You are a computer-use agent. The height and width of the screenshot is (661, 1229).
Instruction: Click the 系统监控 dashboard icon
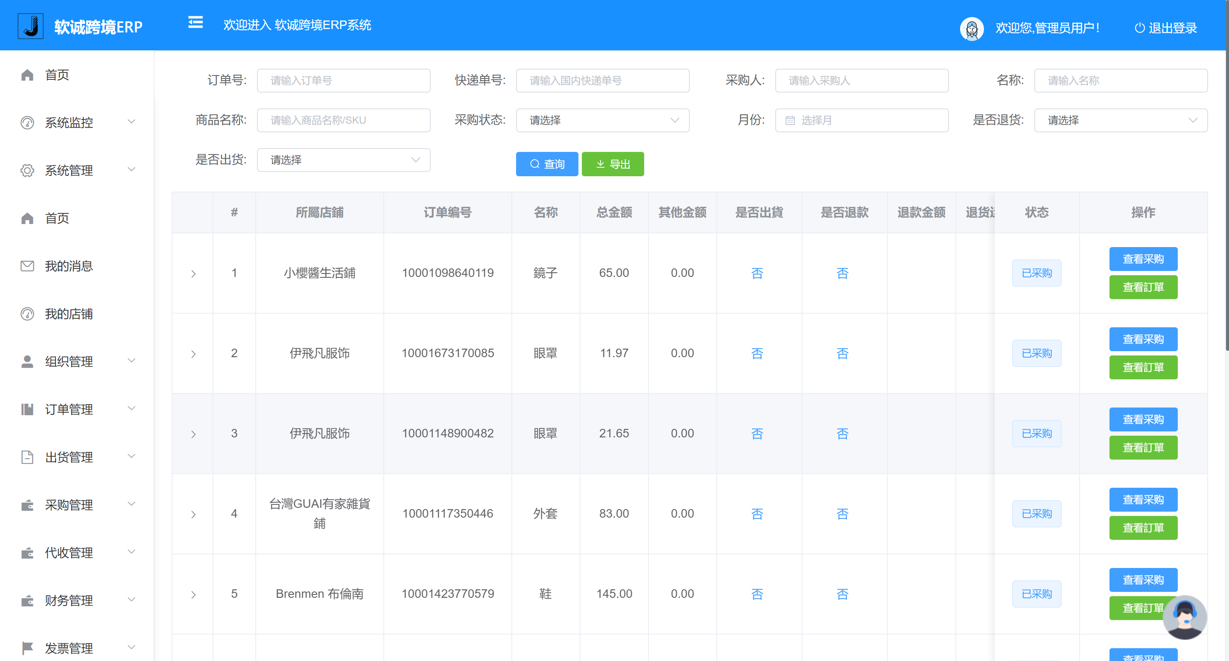[x=27, y=122]
